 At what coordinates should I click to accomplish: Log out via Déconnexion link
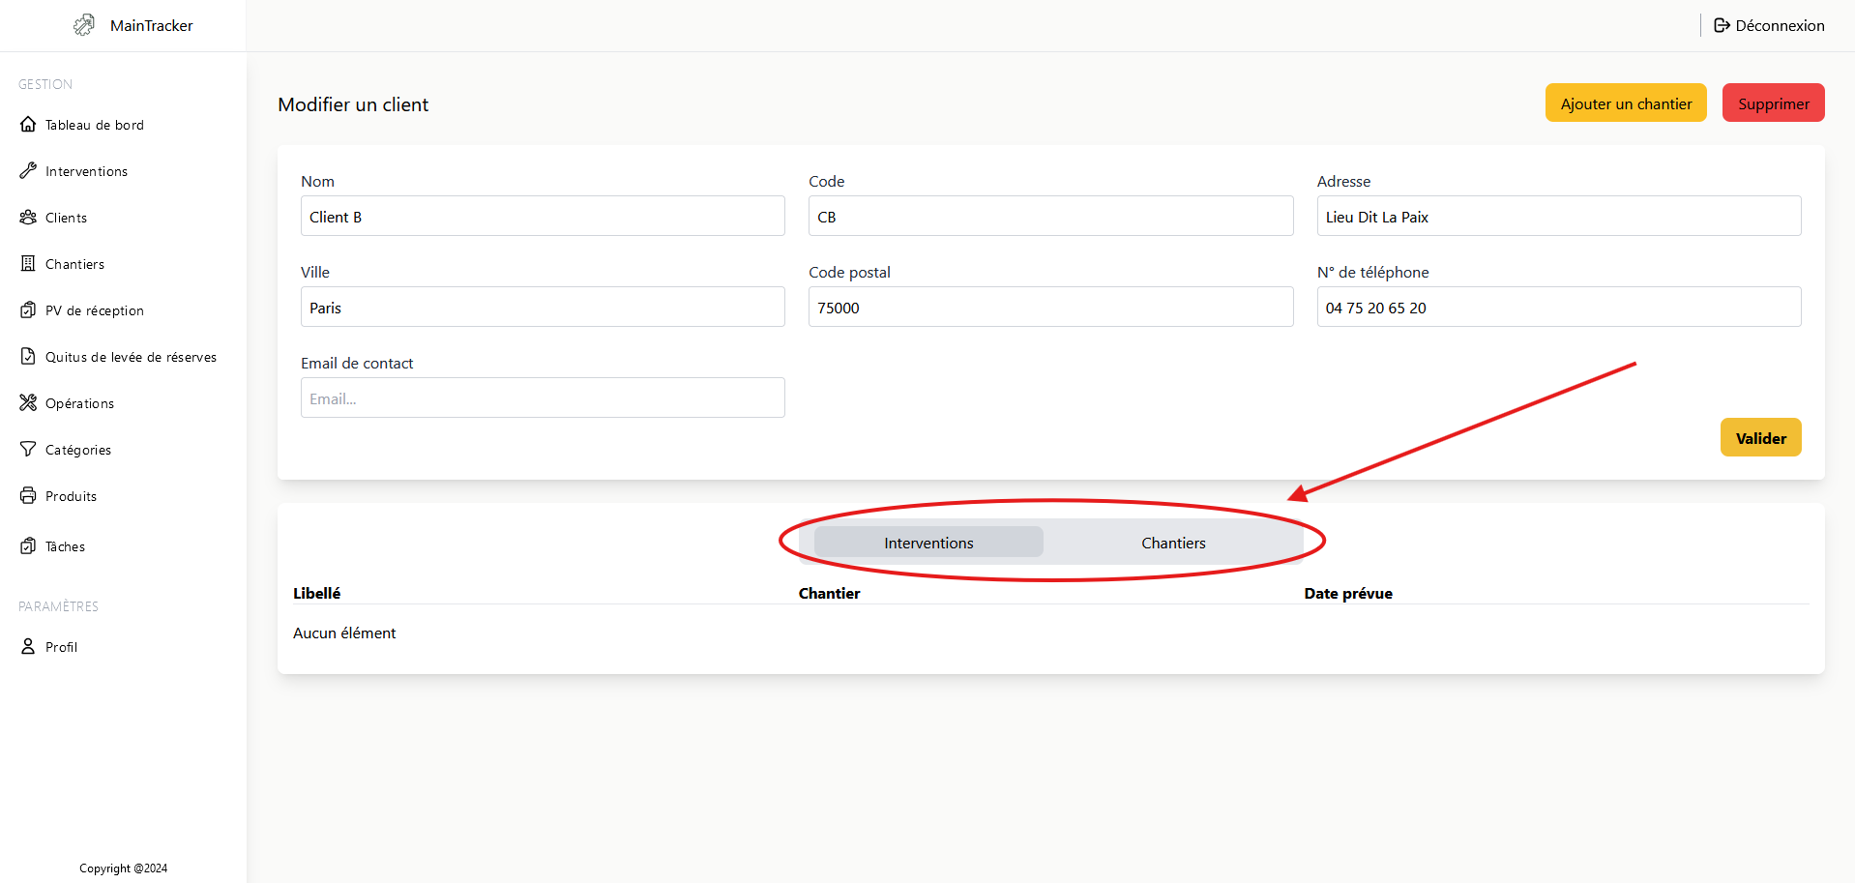(x=1769, y=25)
